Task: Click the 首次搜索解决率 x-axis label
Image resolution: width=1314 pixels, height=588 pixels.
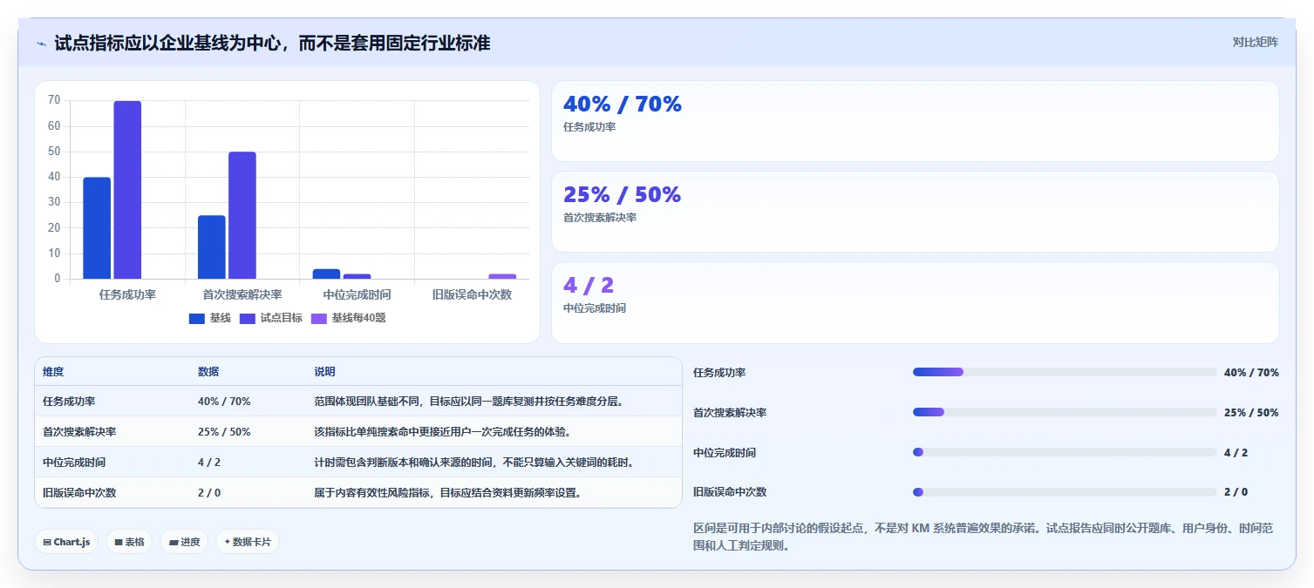Action: point(242,294)
